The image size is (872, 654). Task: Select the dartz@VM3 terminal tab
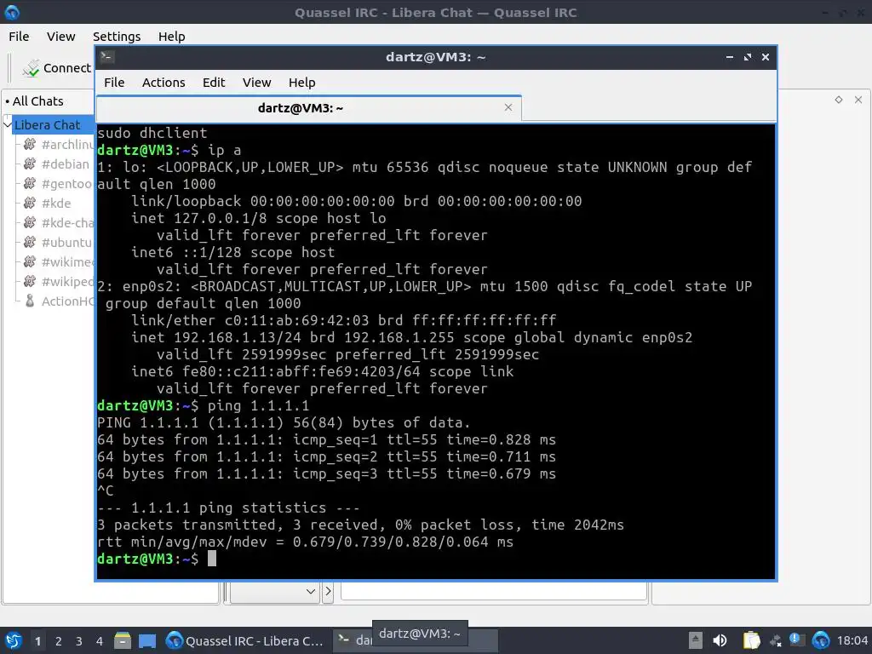click(308, 108)
